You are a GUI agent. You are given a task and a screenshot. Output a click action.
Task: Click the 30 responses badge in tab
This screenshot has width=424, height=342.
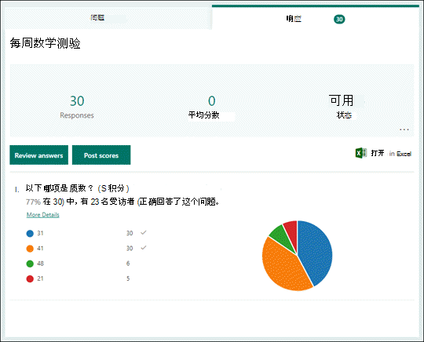coord(339,19)
